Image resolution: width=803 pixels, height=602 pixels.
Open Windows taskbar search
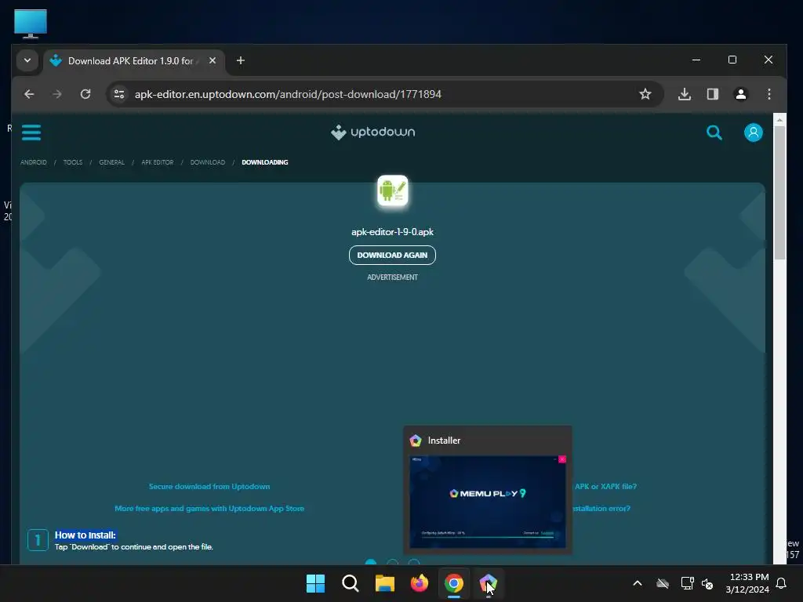351,583
